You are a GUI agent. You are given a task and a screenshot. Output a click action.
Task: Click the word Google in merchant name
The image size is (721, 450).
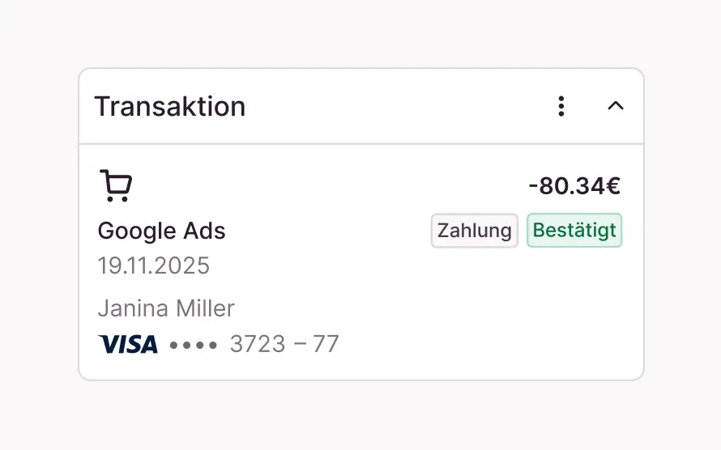139,231
